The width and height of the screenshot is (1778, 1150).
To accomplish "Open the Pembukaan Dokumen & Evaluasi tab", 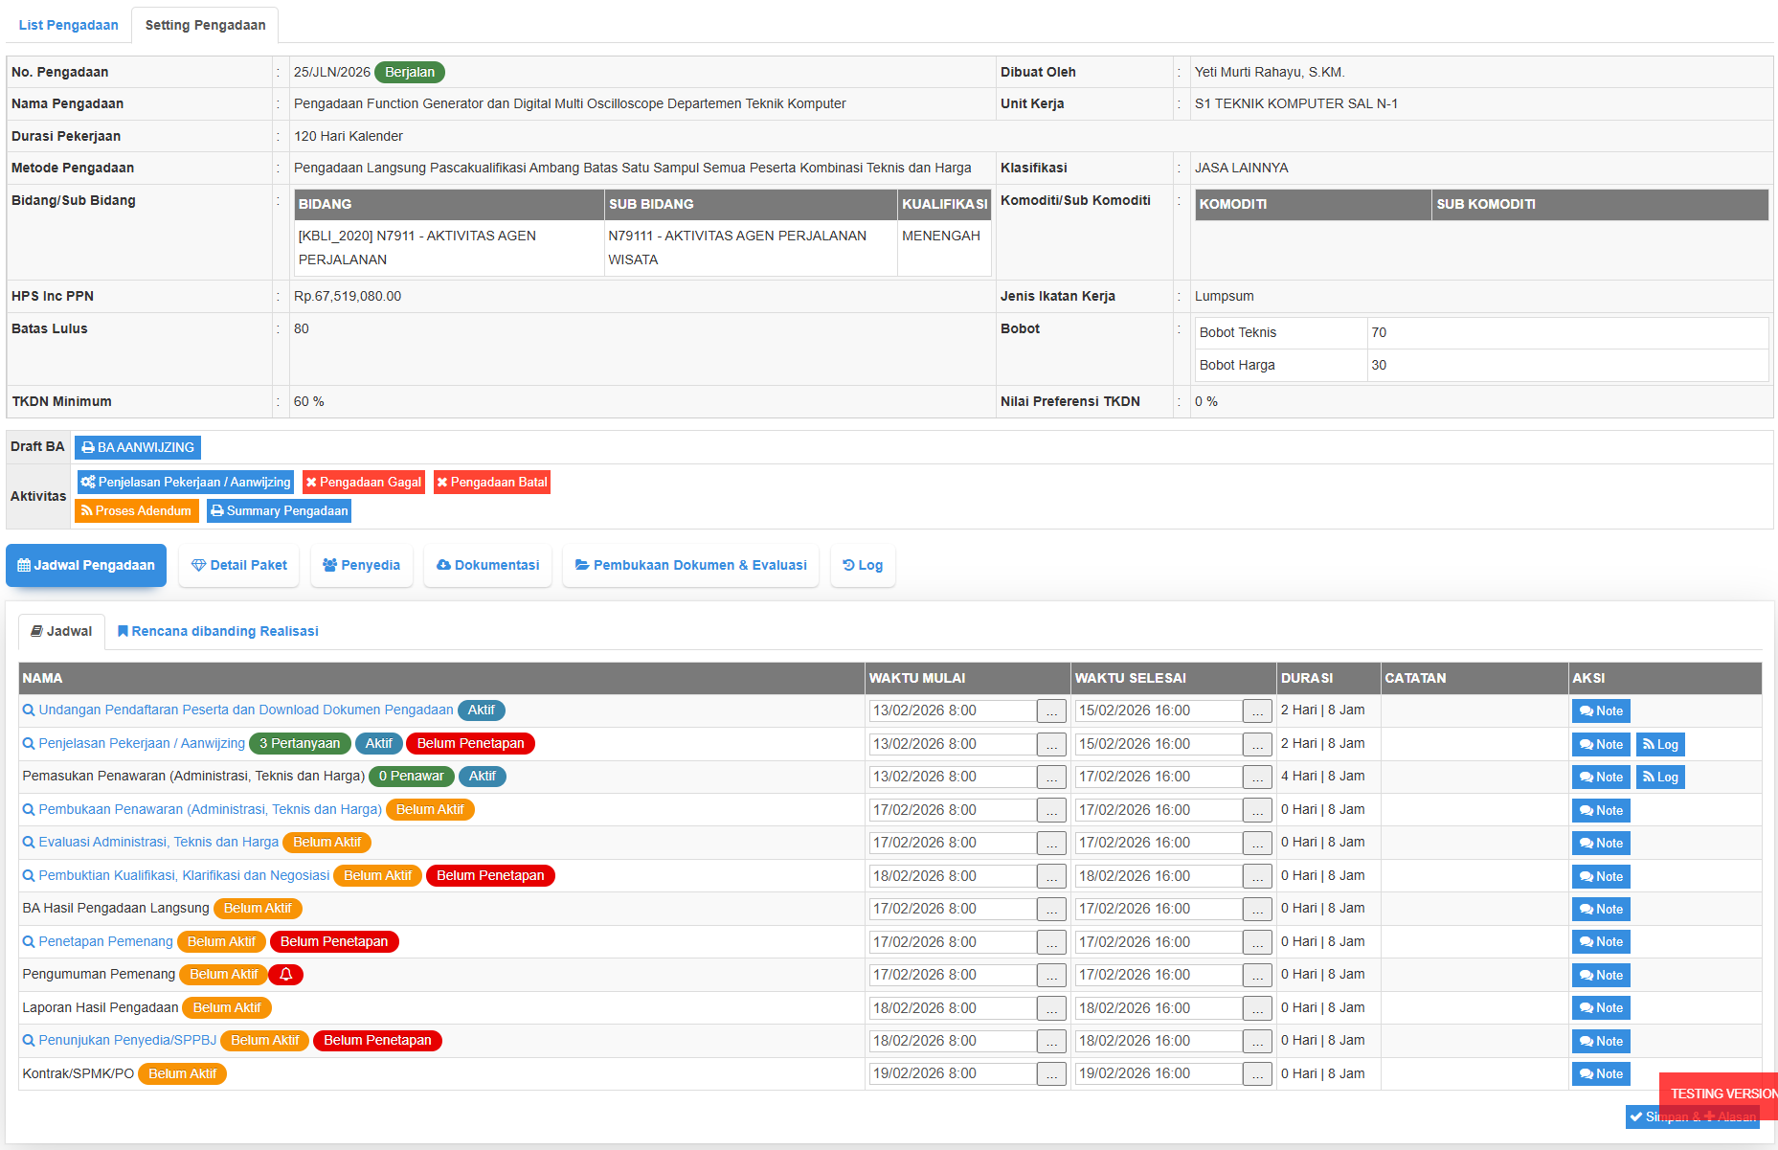I will pyautogui.click(x=690, y=566).
